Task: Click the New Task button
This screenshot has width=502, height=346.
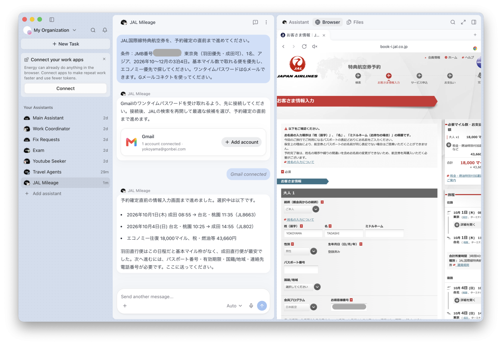Action: 65,44
